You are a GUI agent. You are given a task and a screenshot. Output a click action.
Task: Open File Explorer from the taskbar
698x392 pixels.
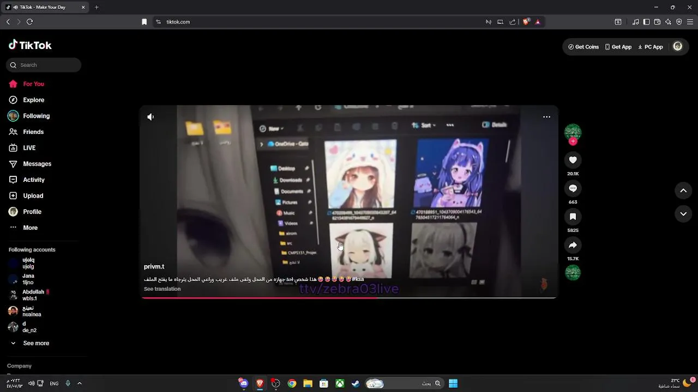[308, 383]
